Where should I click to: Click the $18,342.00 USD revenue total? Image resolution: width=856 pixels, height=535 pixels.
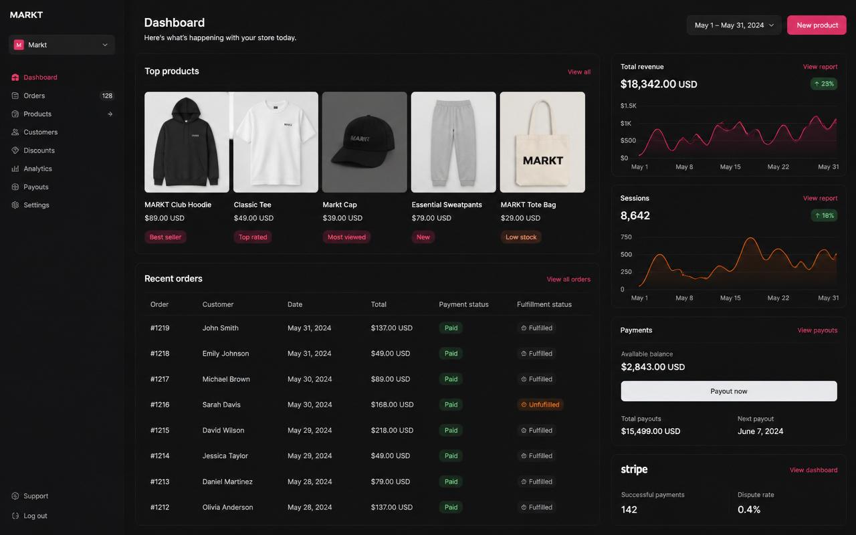pos(659,84)
